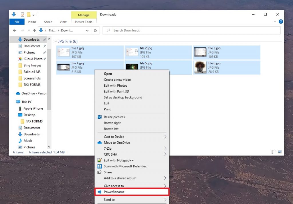Switch to the Home ribbon tab
The image size is (293, 204).
click(x=32, y=22)
